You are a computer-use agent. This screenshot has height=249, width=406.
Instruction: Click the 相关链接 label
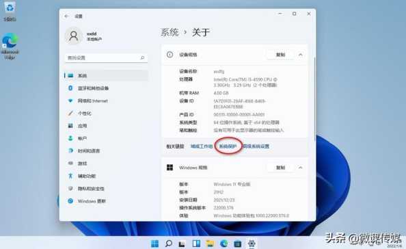175,146
